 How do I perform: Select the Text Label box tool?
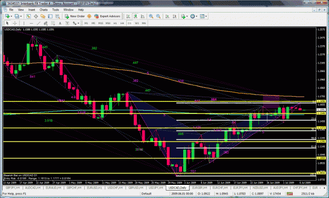point(67,23)
